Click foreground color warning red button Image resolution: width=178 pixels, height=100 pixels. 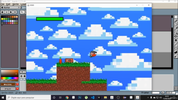click(17, 84)
